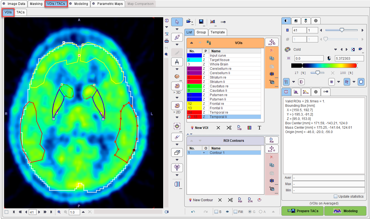The width and height of the screenshot is (370, 219).
Task: Click the upper threshold value field 5.372303
Action: 349,58
